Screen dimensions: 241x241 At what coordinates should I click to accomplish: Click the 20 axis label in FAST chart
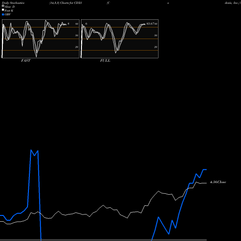click(77, 47)
